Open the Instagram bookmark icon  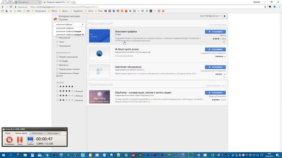[x=118, y=11]
